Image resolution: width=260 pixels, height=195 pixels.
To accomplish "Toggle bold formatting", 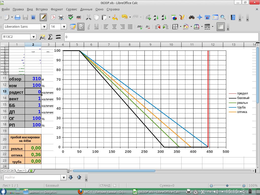I will [81, 27].
